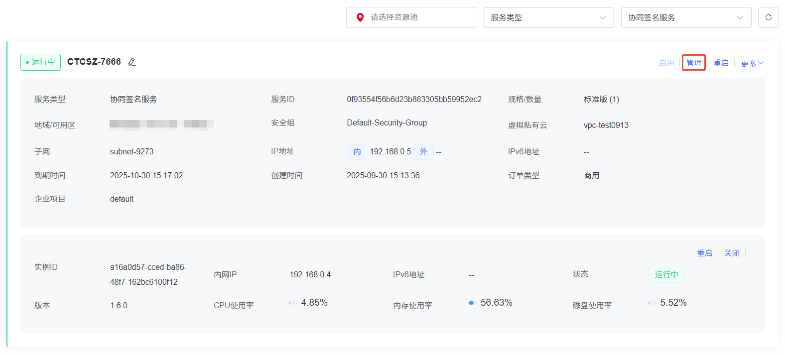The height and width of the screenshot is (355, 785).
Task: Click the refresh icon button
Action: coord(768,17)
